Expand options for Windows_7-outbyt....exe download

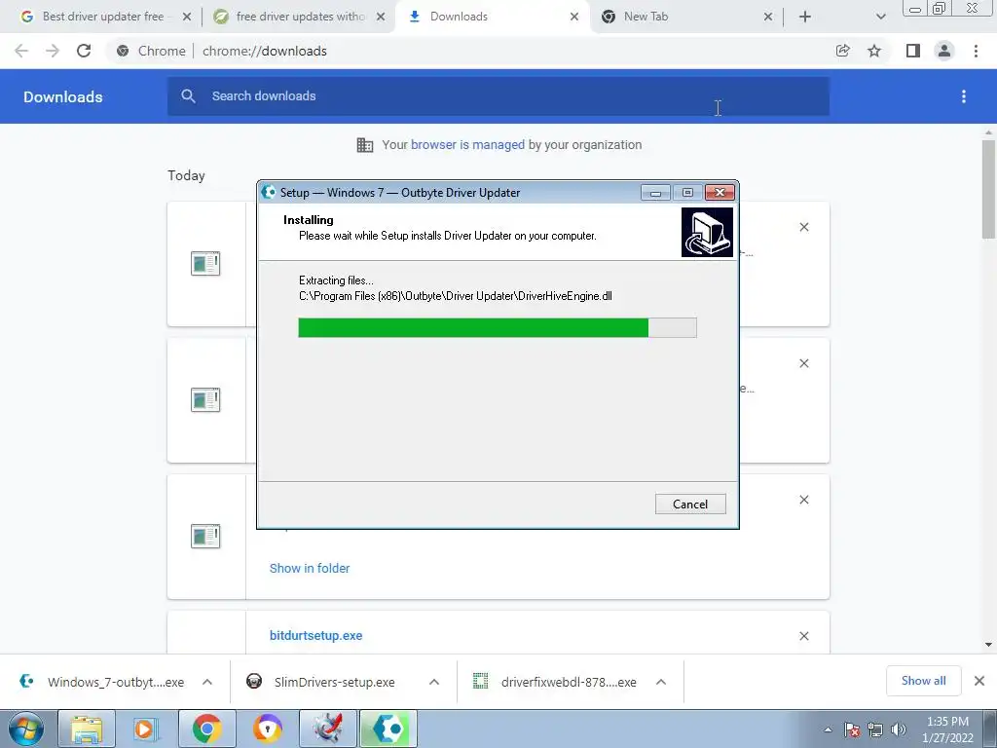click(x=207, y=682)
